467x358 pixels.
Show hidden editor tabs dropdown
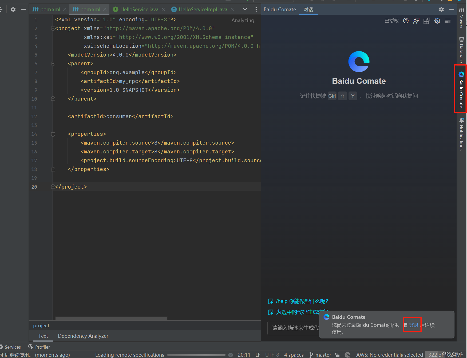(x=245, y=9)
